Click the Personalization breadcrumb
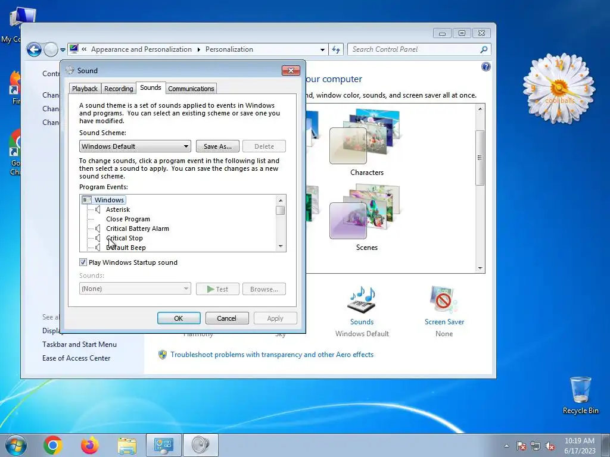Viewport: 610px width, 457px height. [229, 49]
